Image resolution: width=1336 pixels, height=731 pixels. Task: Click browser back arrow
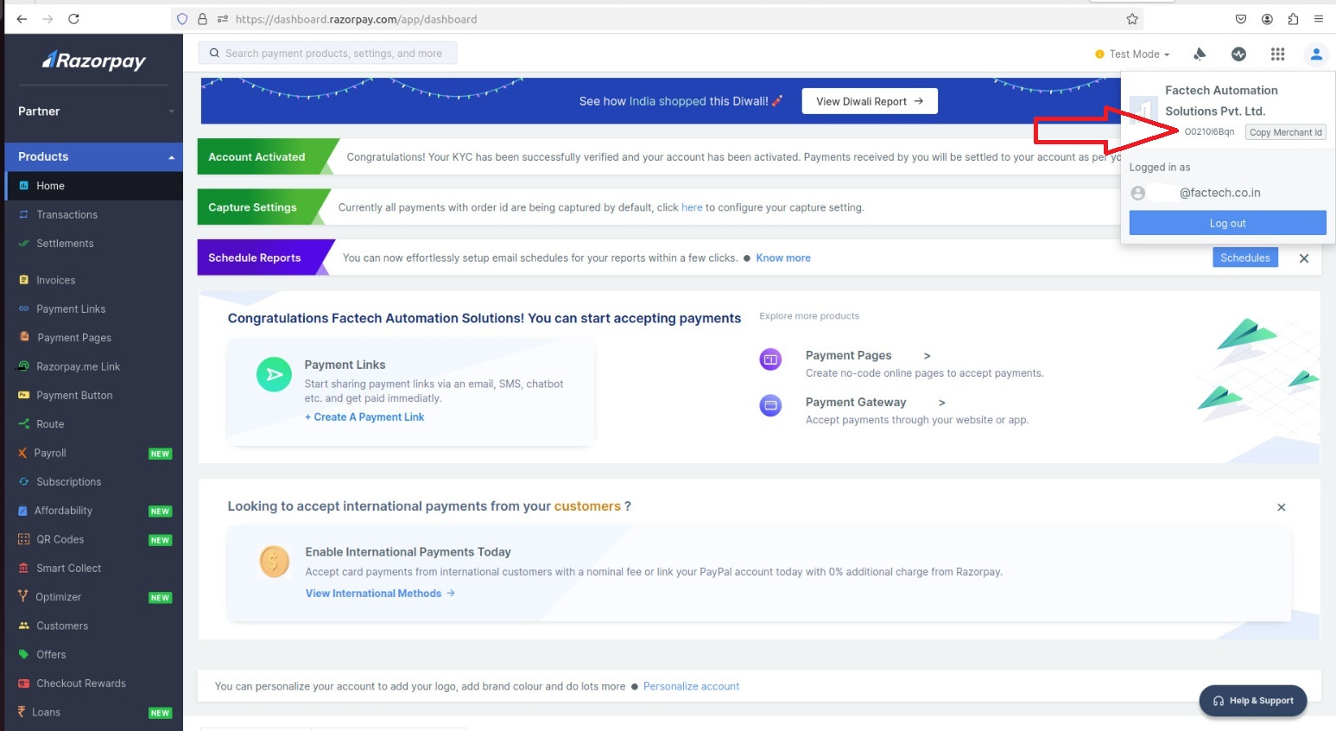(x=22, y=19)
